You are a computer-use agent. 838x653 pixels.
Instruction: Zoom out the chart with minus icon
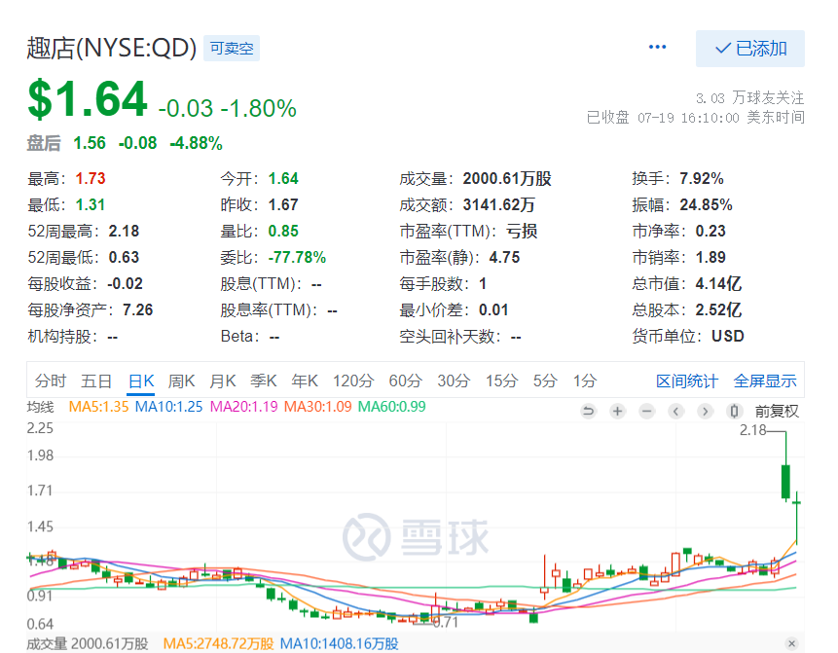[646, 412]
